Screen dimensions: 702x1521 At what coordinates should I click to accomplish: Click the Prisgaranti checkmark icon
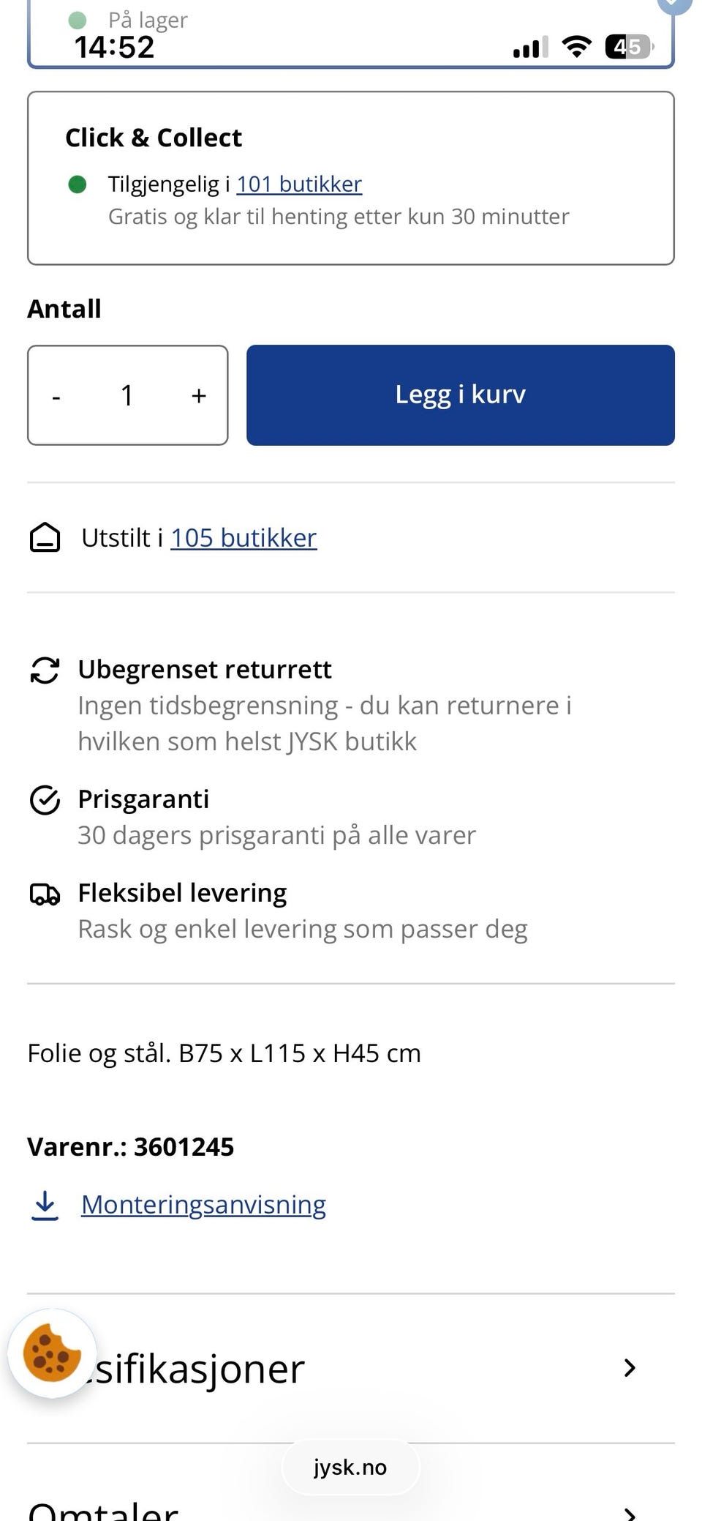[45, 800]
